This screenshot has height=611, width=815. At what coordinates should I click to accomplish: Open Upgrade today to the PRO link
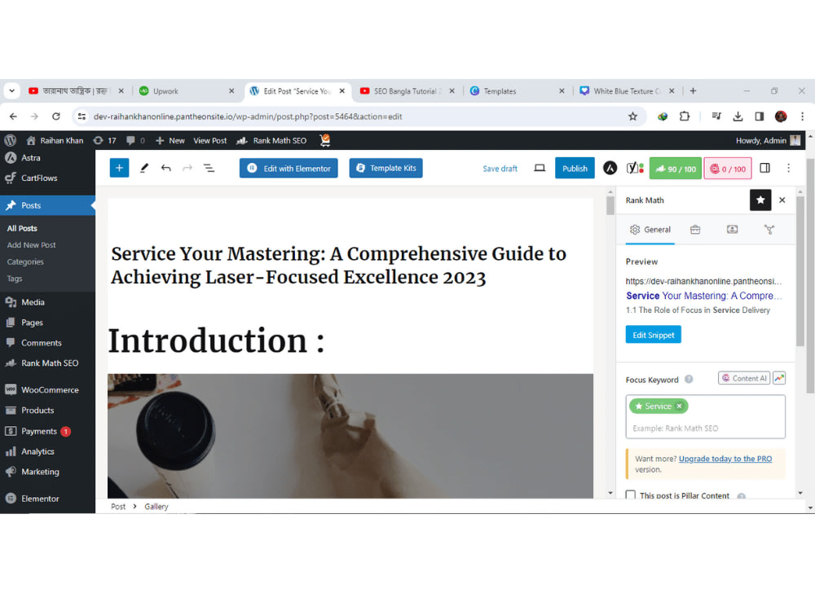pyautogui.click(x=725, y=459)
